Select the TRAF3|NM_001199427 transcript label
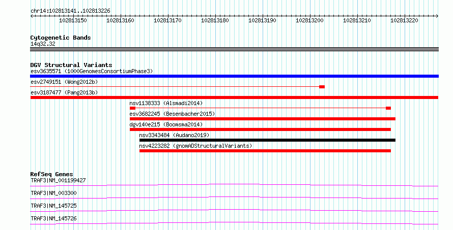Image resolution: width=453 pixels, height=230 pixels. [x=58, y=180]
